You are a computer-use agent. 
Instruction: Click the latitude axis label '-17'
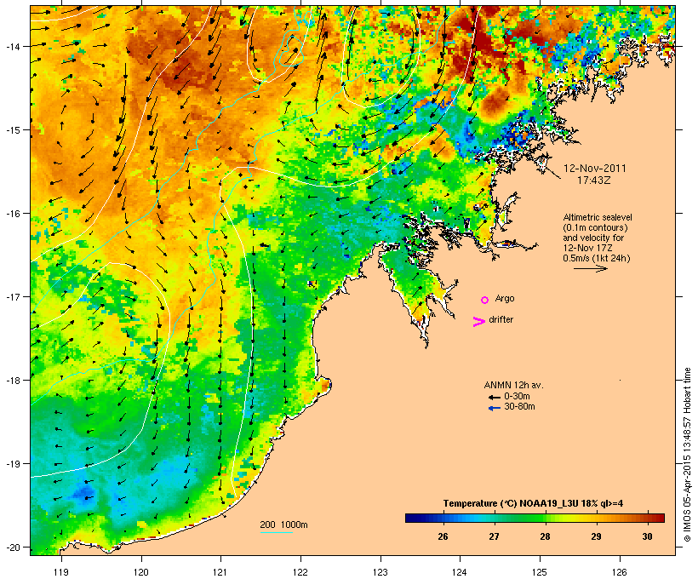pos(13,297)
